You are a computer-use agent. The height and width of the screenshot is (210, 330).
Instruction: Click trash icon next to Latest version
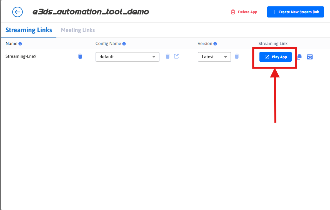(237, 56)
